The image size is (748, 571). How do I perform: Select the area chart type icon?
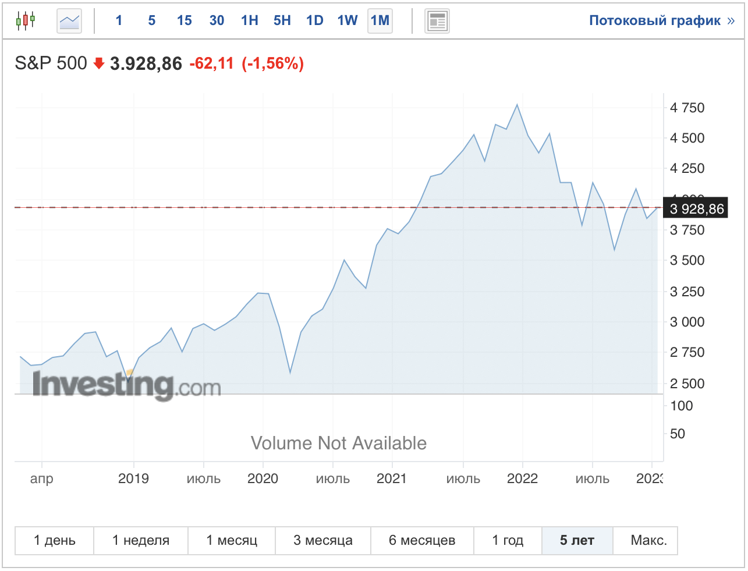tap(69, 22)
